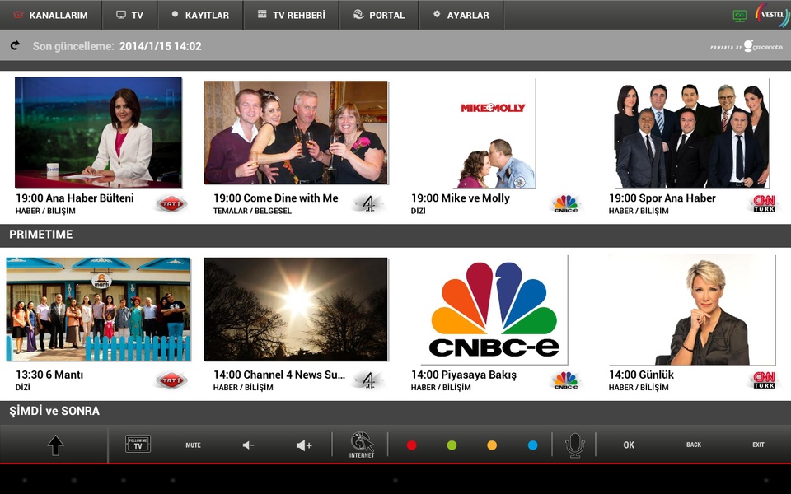The image size is (791, 494).
Task: Open the Come Dine with Me thumbnail
Action: point(296,133)
